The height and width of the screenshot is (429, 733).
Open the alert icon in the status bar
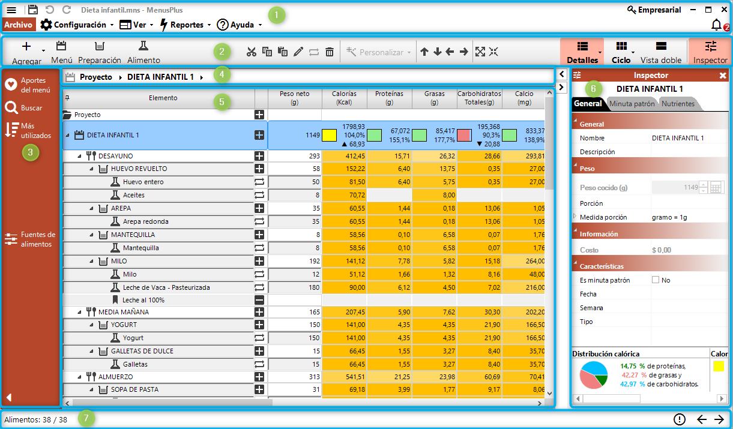click(680, 419)
